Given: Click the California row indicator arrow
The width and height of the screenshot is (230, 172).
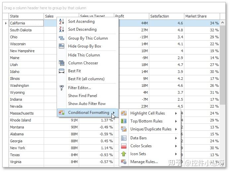Looking at the screenshot, I should pos(6,23).
